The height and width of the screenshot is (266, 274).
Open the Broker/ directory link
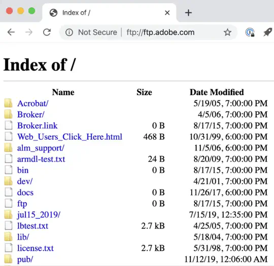tap(31, 115)
